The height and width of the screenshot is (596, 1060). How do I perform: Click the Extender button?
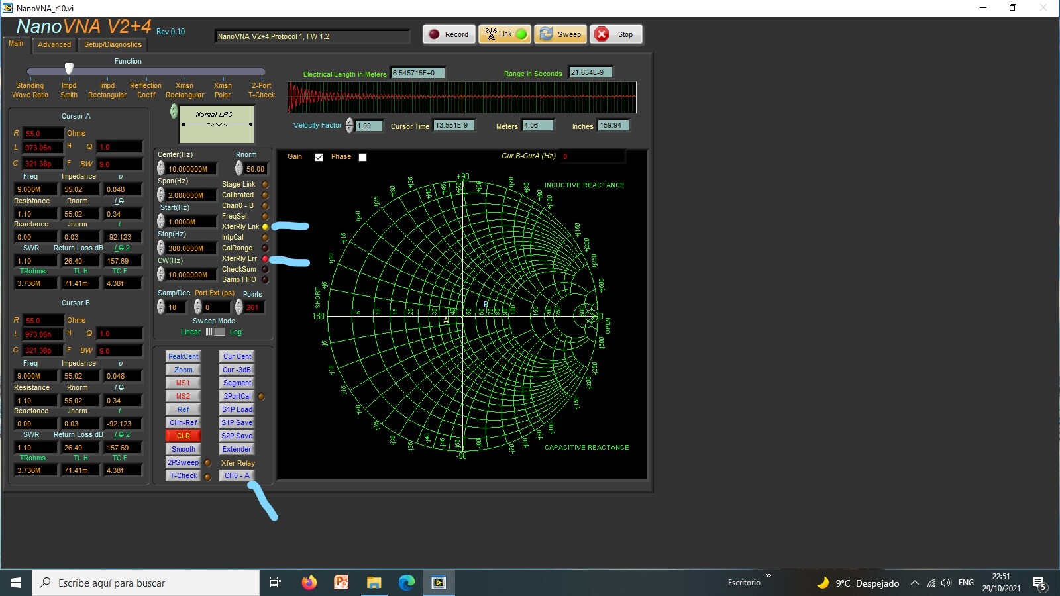(x=237, y=449)
